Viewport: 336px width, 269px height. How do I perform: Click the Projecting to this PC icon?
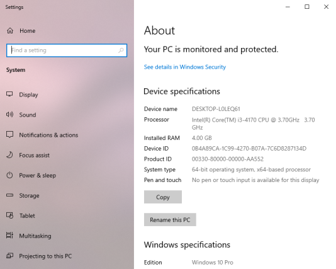pyautogui.click(x=9, y=256)
